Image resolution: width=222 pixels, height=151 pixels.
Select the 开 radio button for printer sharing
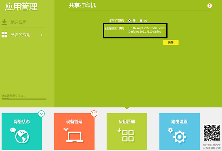pyautogui.click(x=130, y=21)
